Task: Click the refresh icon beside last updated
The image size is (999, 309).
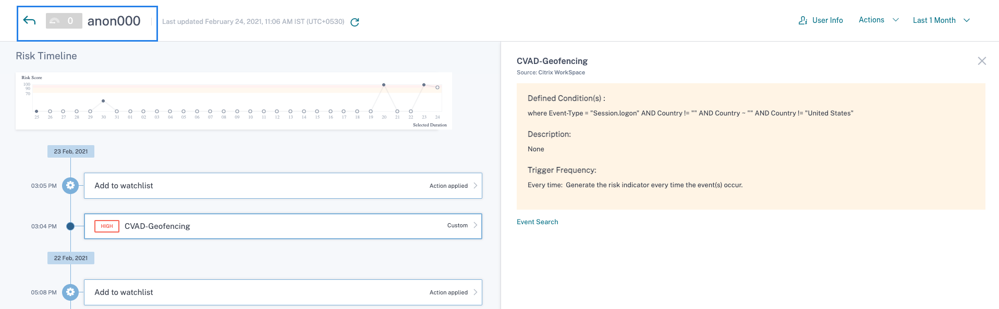Action: coord(355,22)
